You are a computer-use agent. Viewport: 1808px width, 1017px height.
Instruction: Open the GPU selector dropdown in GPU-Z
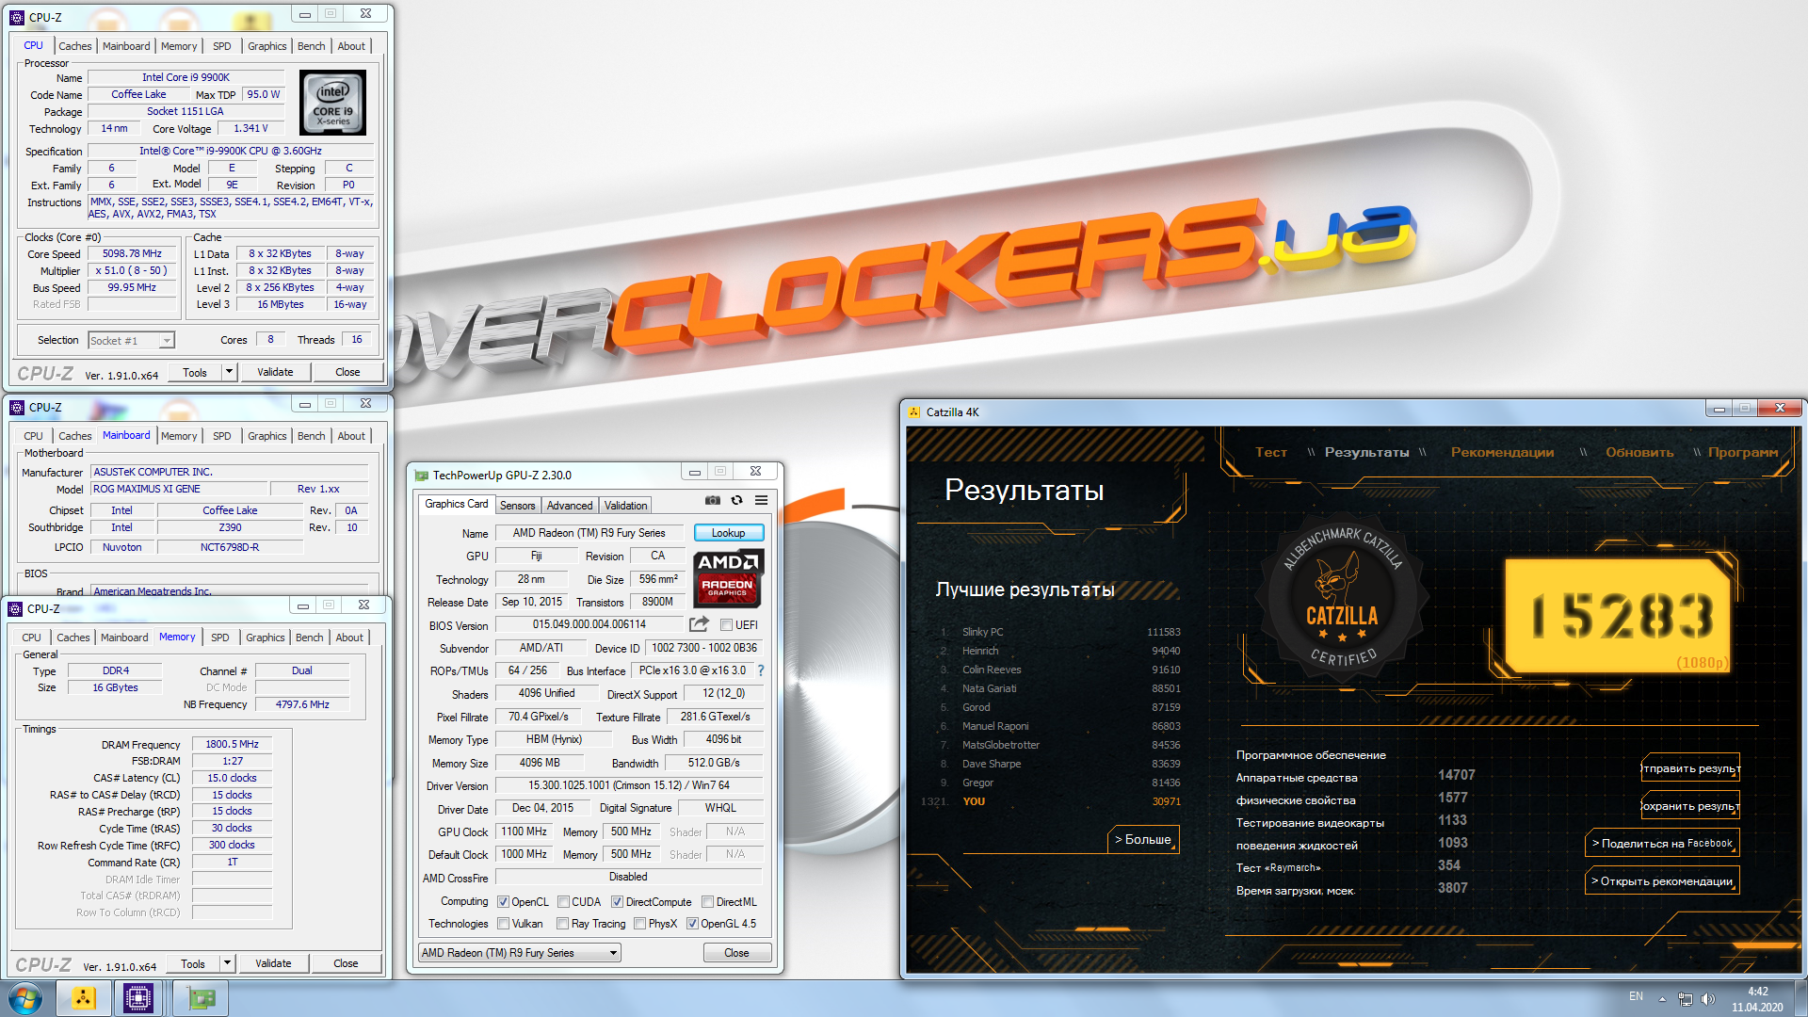519,953
